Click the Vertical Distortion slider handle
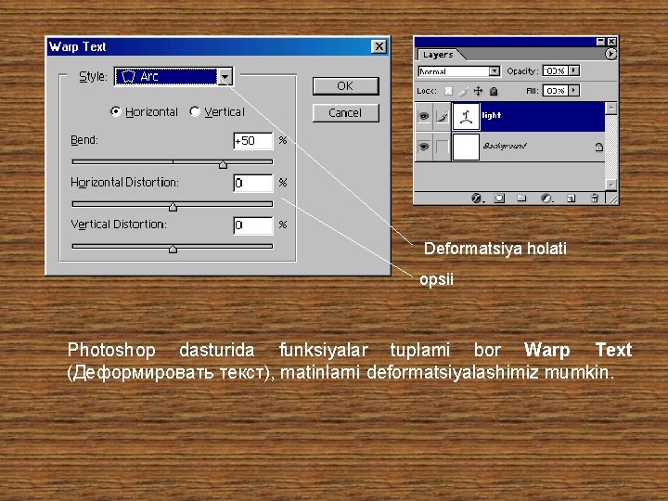Viewport: 668px width, 501px height. (x=173, y=249)
